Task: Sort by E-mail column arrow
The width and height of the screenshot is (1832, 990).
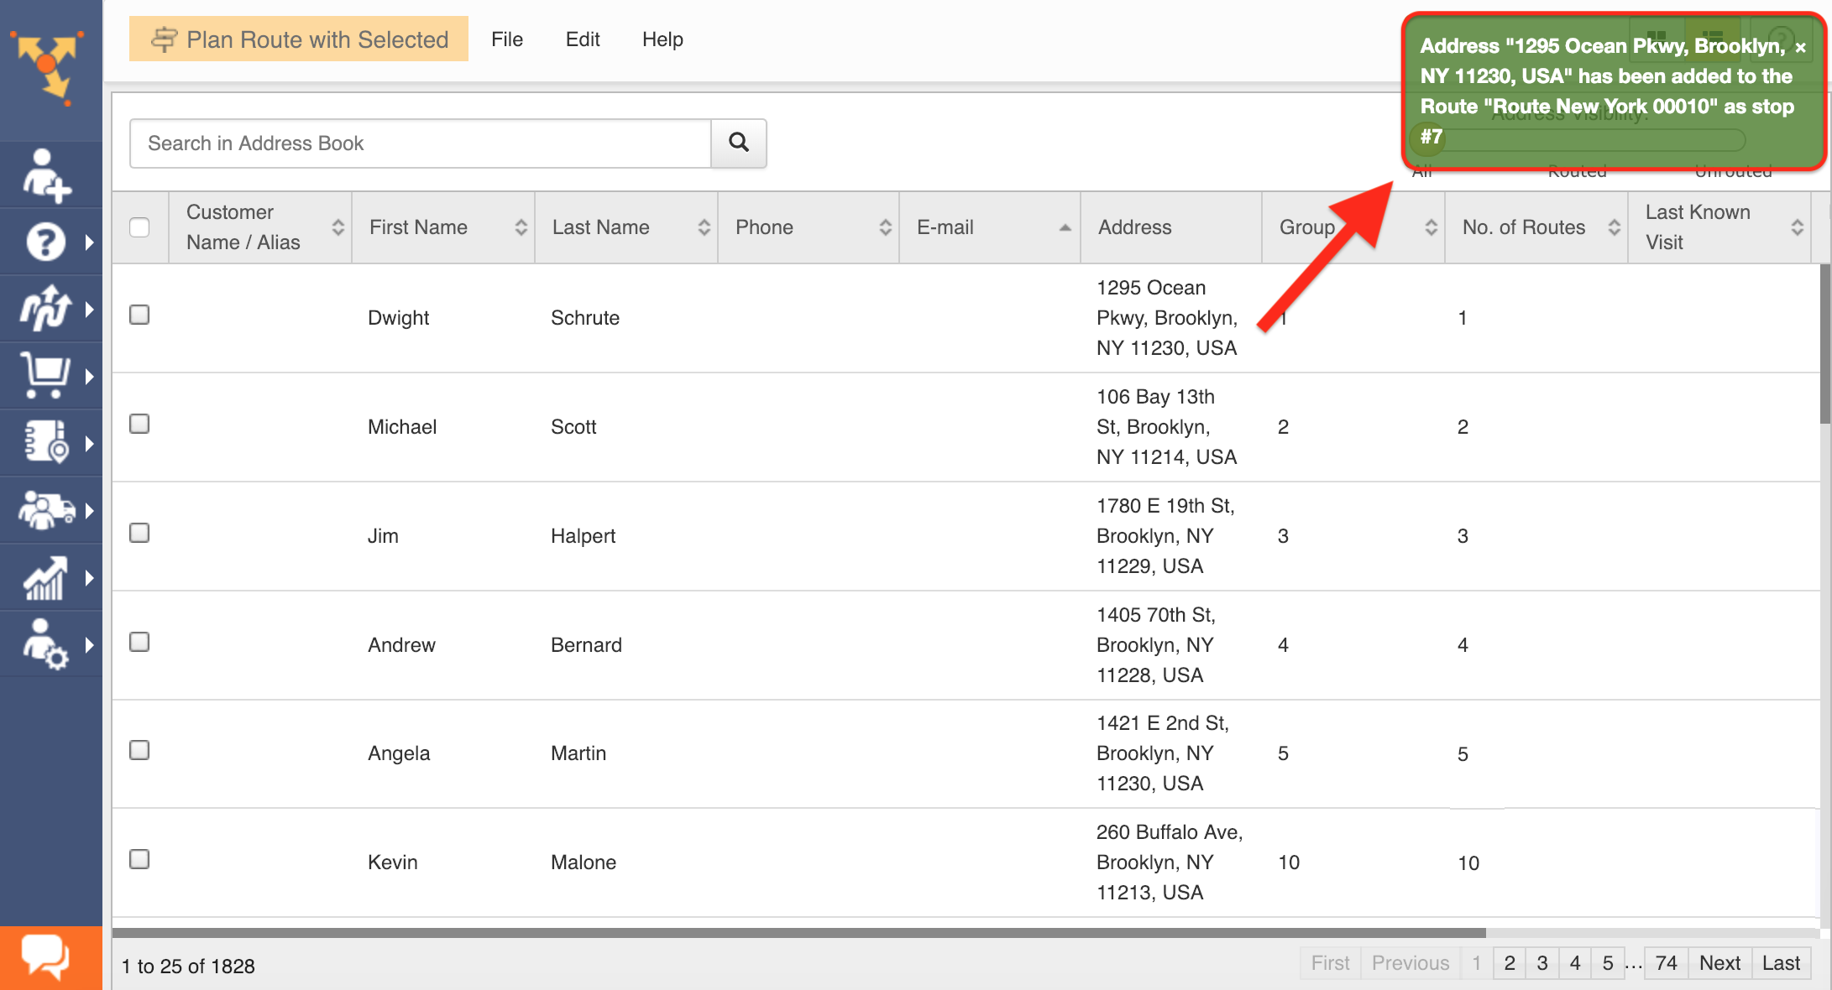Action: click(x=1065, y=227)
